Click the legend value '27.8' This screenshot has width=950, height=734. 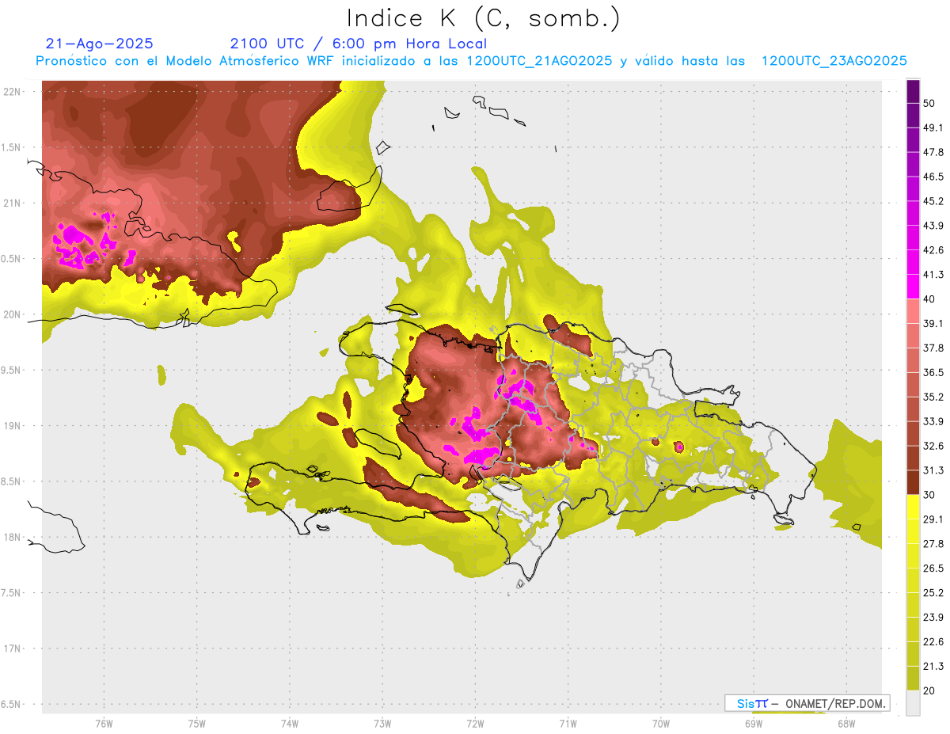tap(933, 544)
